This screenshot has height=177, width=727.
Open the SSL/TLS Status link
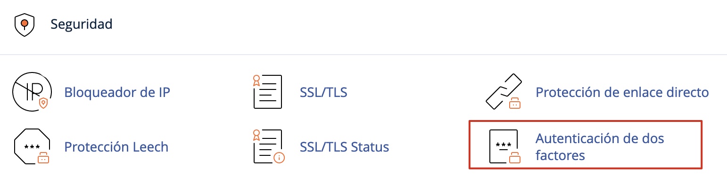click(x=344, y=147)
